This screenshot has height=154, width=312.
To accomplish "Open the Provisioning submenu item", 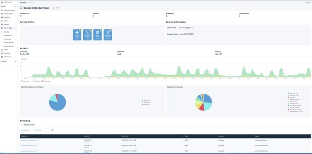I will tap(7, 39).
